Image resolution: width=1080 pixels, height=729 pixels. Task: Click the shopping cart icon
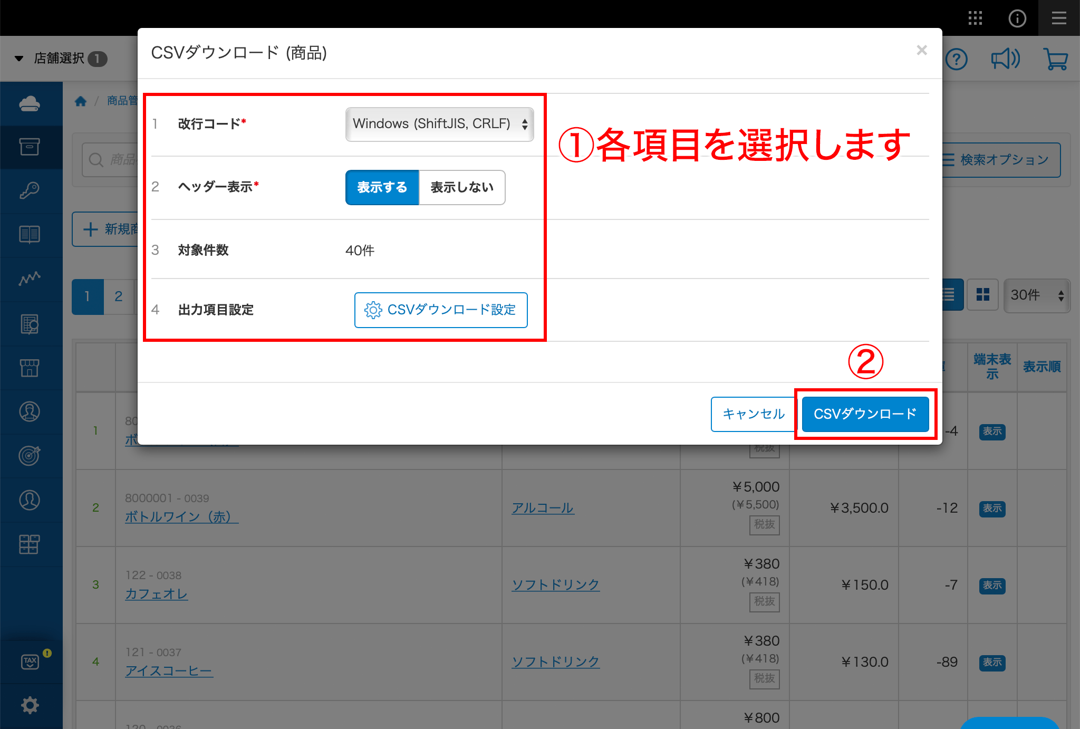(x=1056, y=59)
